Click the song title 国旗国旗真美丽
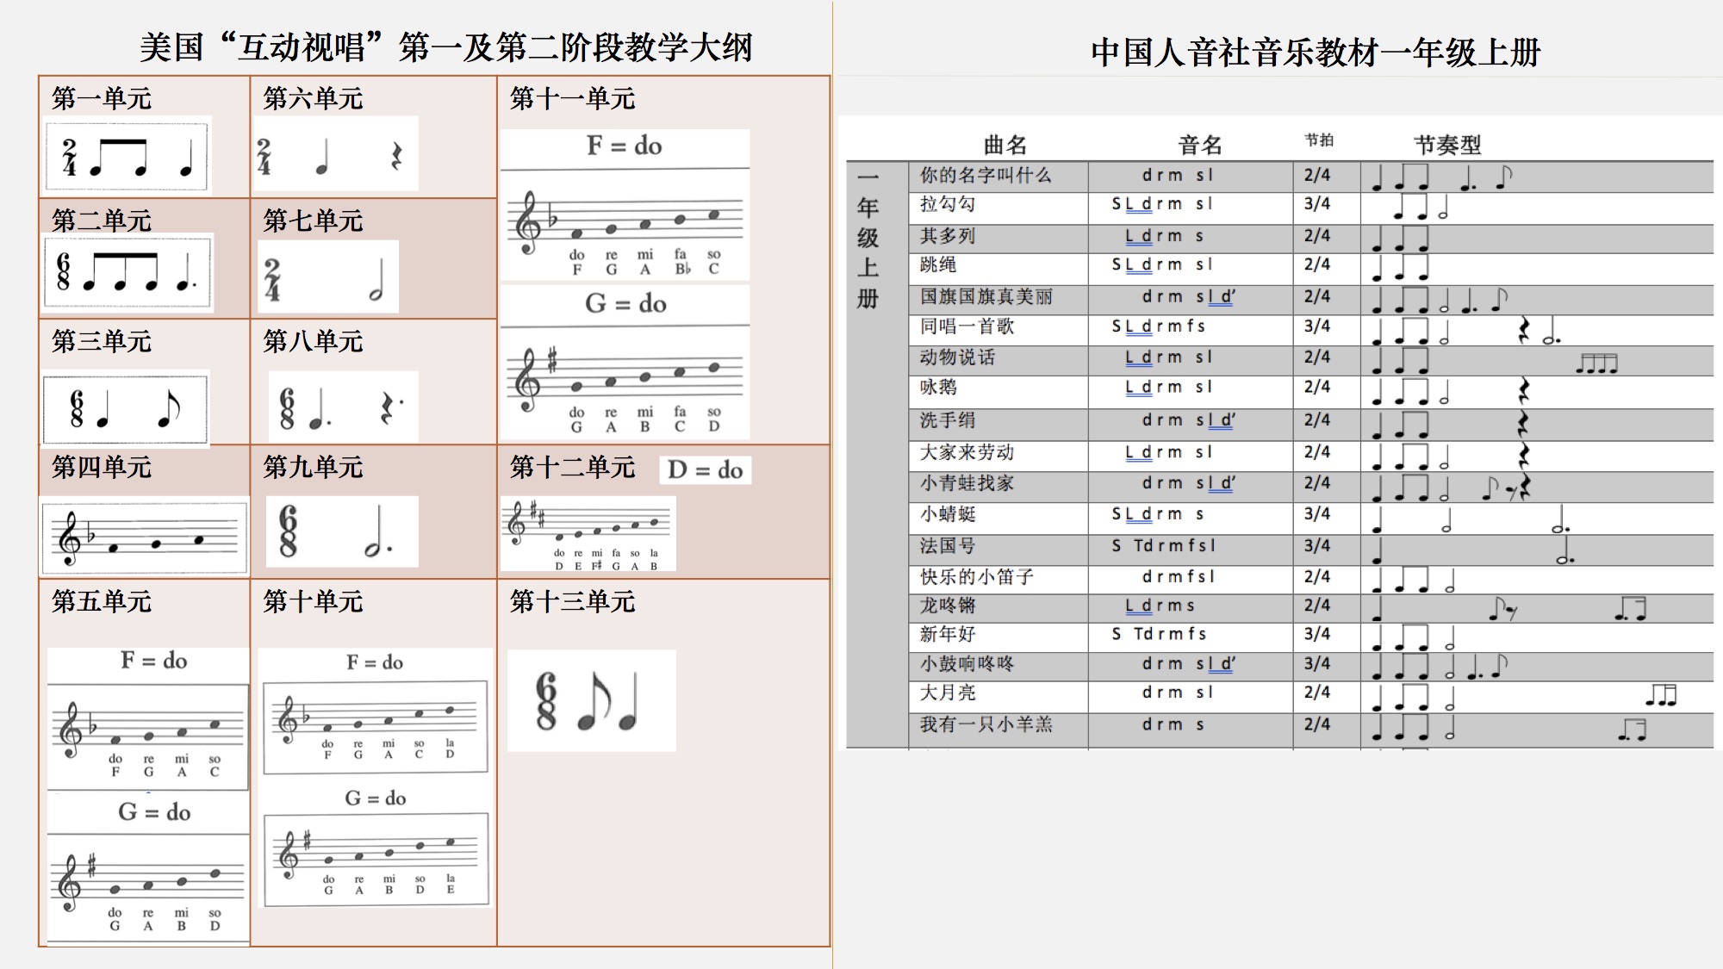The width and height of the screenshot is (1723, 969). pos(986,297)
